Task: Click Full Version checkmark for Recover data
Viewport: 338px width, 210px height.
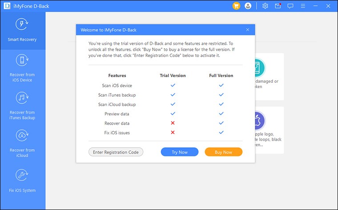Action: coord(221,123)
